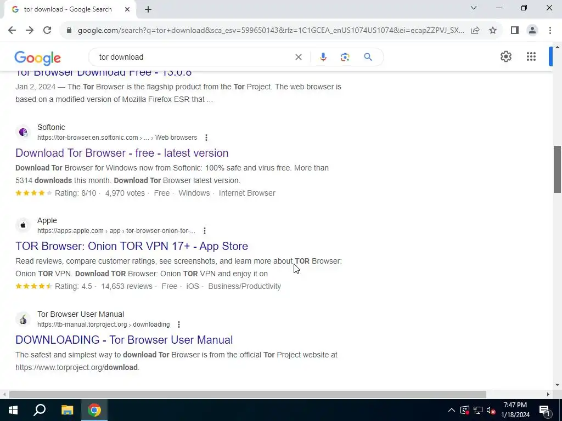Open tab search dropdown arrow
The image size is (562, 421).
click(474, 8)
